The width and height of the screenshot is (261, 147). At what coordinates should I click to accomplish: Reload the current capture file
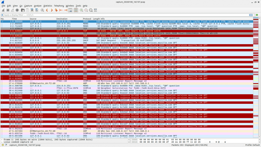(x=37, y=10)
